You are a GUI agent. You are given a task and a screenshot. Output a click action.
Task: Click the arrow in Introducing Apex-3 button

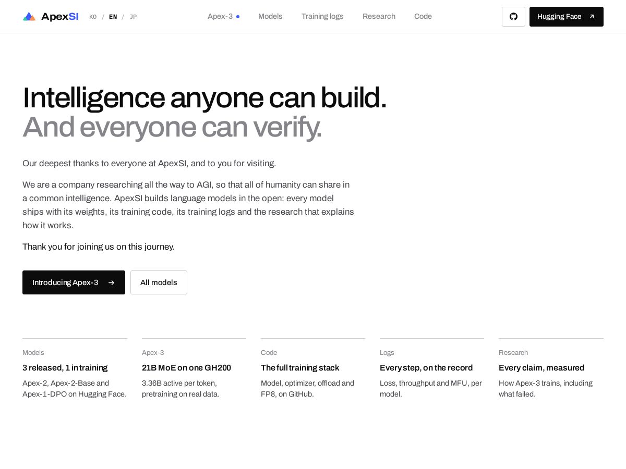[111, 282]
